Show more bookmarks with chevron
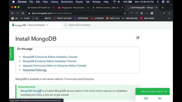This screenshot has height=102, width=182. coord(169,18)
